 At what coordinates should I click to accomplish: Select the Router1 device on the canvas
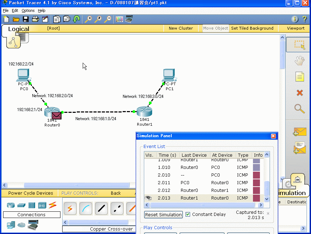tap(145, 111)
